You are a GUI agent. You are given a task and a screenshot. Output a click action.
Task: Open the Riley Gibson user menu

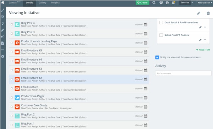(x=204, y=2)
